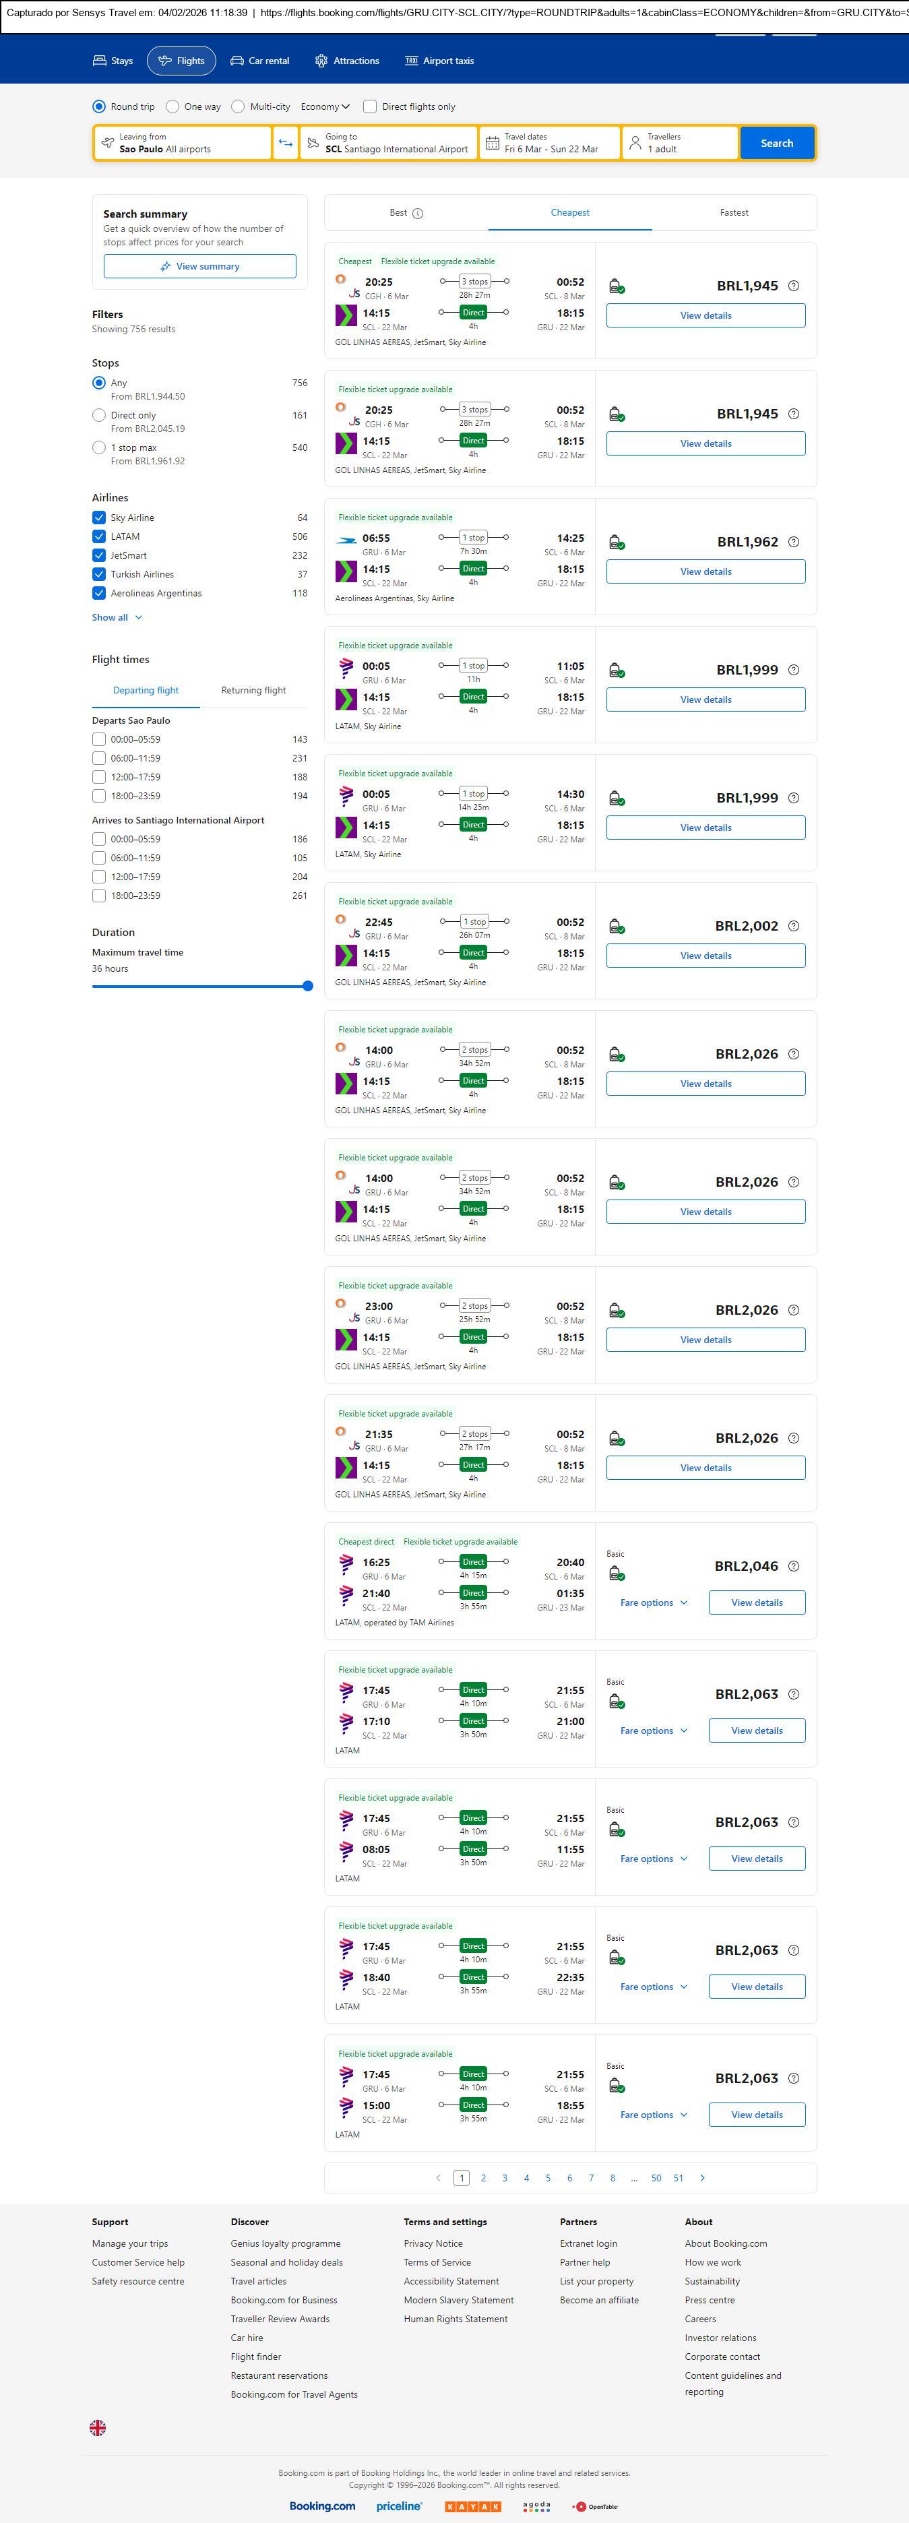Image resolution: width=909 pixels, height=2523 pixels.
Task: Click the swap origin and destination arrows icon
Action: click(285, 143)
